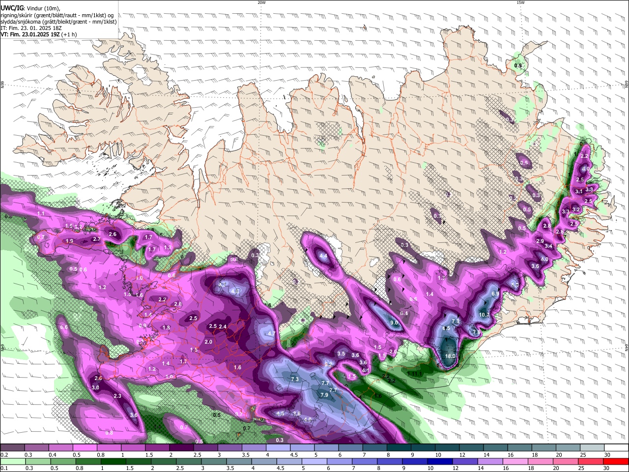Click the rigning/skúrir legend description line
The width and height of the screenshot is (629, 472).
[57, 15]
